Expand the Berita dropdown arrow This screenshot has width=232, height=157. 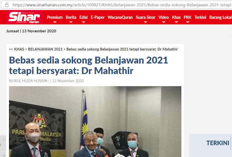(x=71, y=22)
